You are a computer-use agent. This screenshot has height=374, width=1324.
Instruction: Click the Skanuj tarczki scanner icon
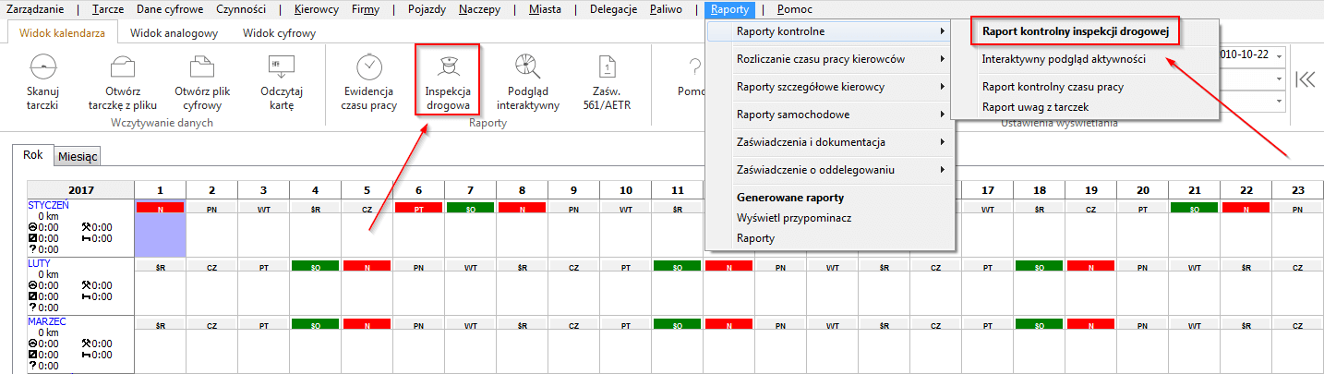(43, 67)
